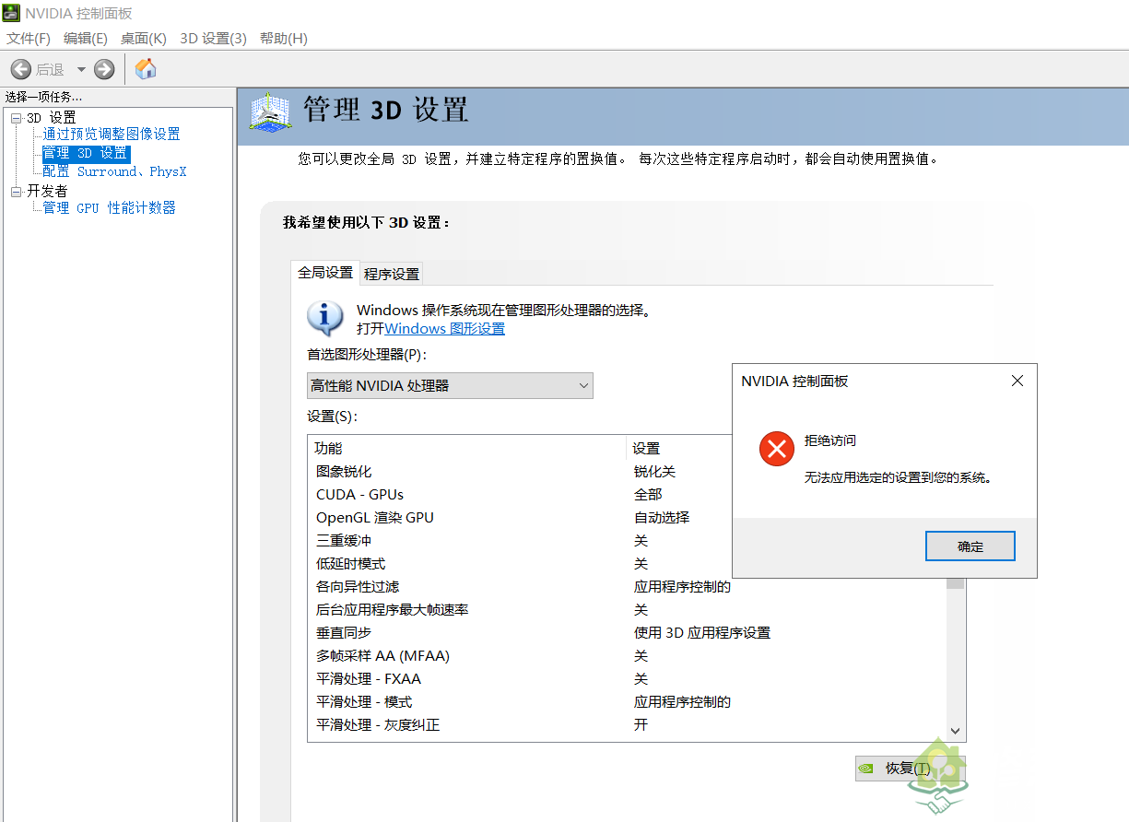Viewport: 1129px width, 822px height.
Task: Open the 帮助(H) menu
Action: (283, 38)
